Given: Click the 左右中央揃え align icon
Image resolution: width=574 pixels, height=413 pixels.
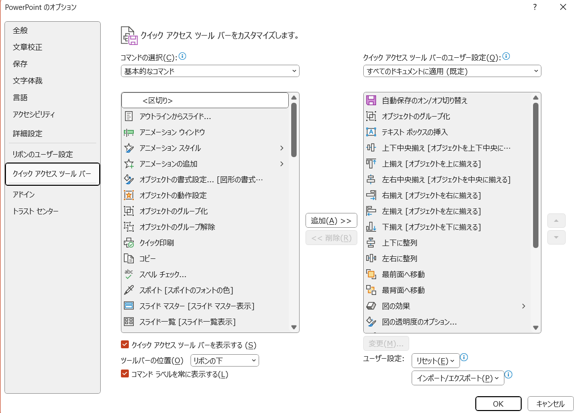Looking at the screenshot, I should pos(371,179).
